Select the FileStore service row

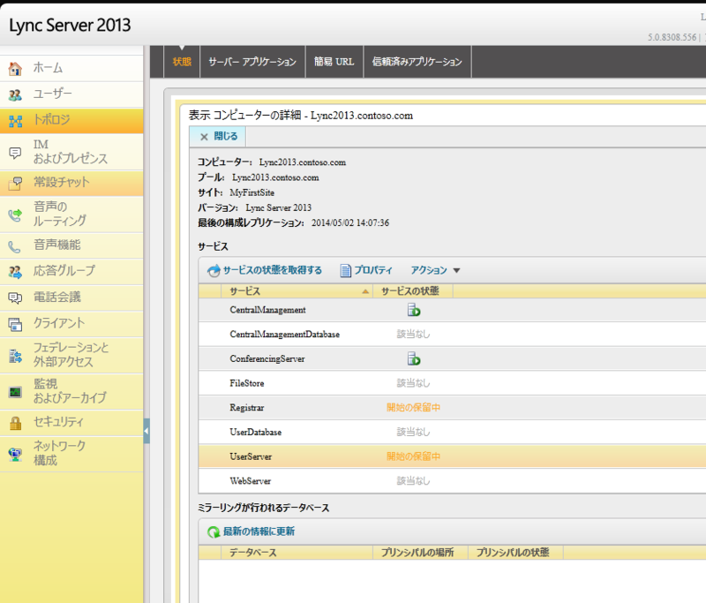(452, 383)
